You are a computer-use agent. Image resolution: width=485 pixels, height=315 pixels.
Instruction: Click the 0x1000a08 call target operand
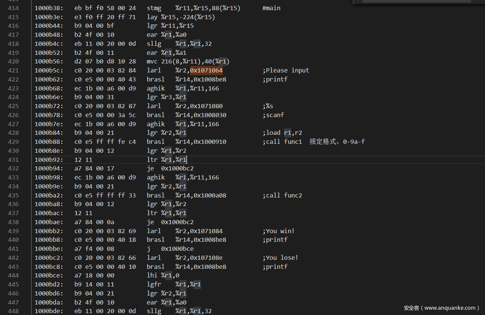(x=210, y=195)
